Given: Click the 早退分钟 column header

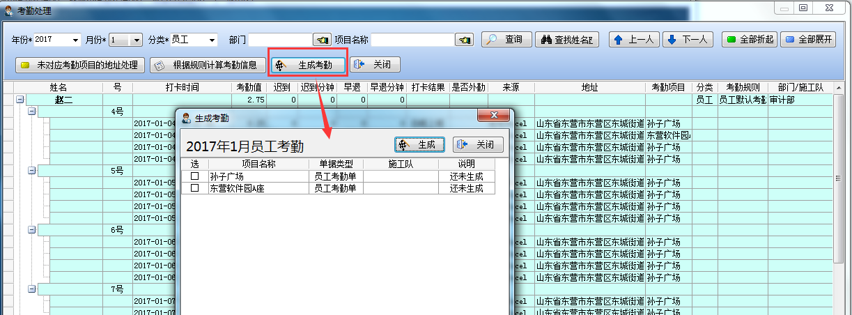Looking at the screenshot, I should [x=387, y=88].
